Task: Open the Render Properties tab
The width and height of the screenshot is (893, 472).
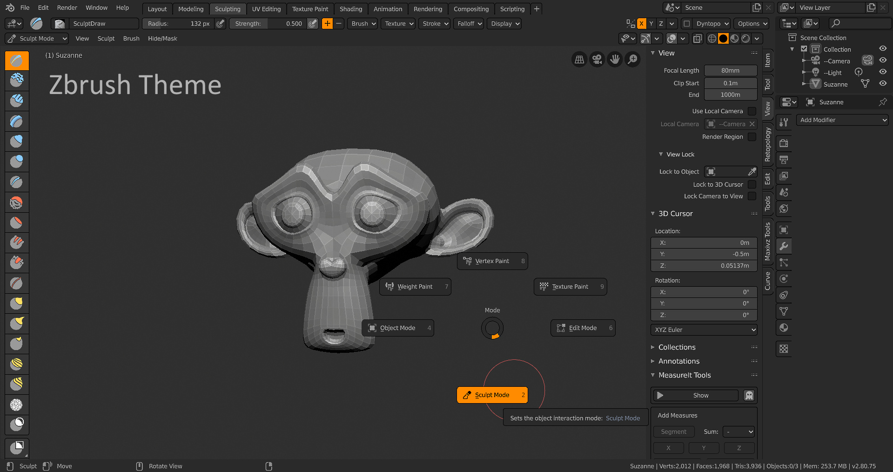Action: [x=784, y=143]
